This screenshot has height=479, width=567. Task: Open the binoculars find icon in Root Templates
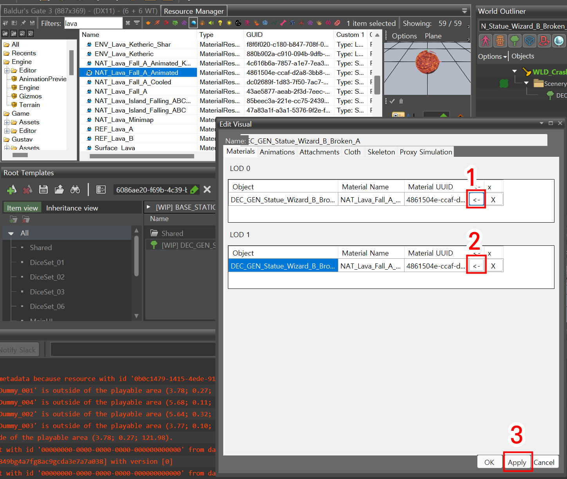pos(75,190)
